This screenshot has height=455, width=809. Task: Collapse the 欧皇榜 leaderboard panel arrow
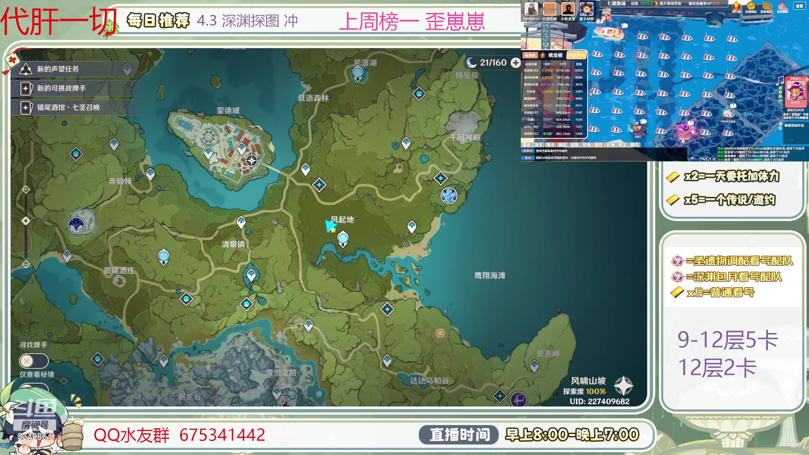(590, 94)
